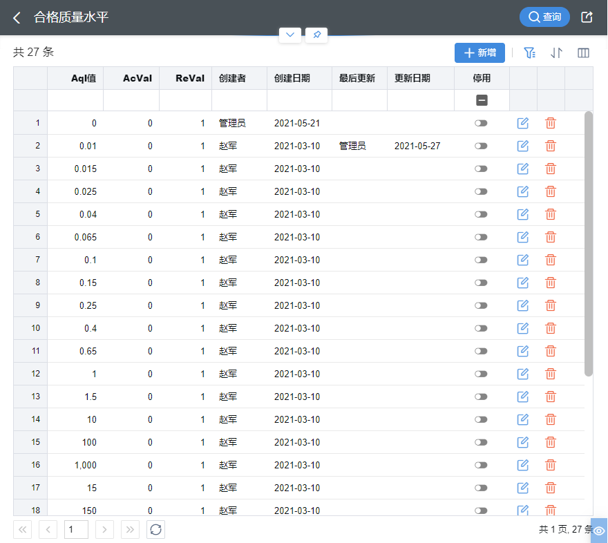The height and width of the screenshot is (543, 608).
Task: Go back using the header arrow
Action: coord(17,17)
